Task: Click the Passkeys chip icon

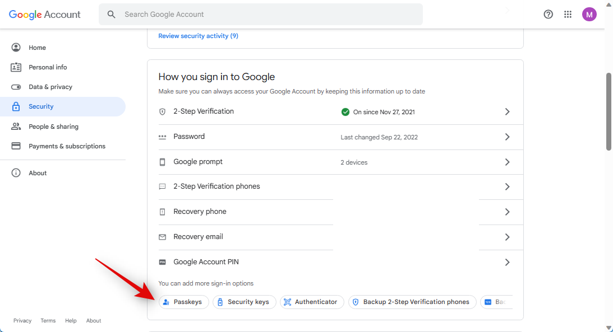Action: pyautogui.click(x=166, y=302)
